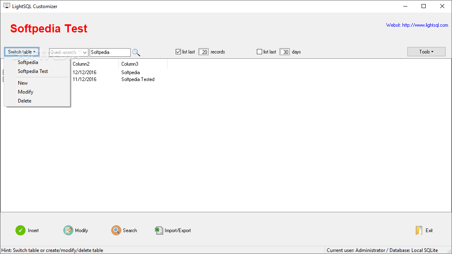Click the Modify pencil icon at bottom

click(x=68, y=231)
